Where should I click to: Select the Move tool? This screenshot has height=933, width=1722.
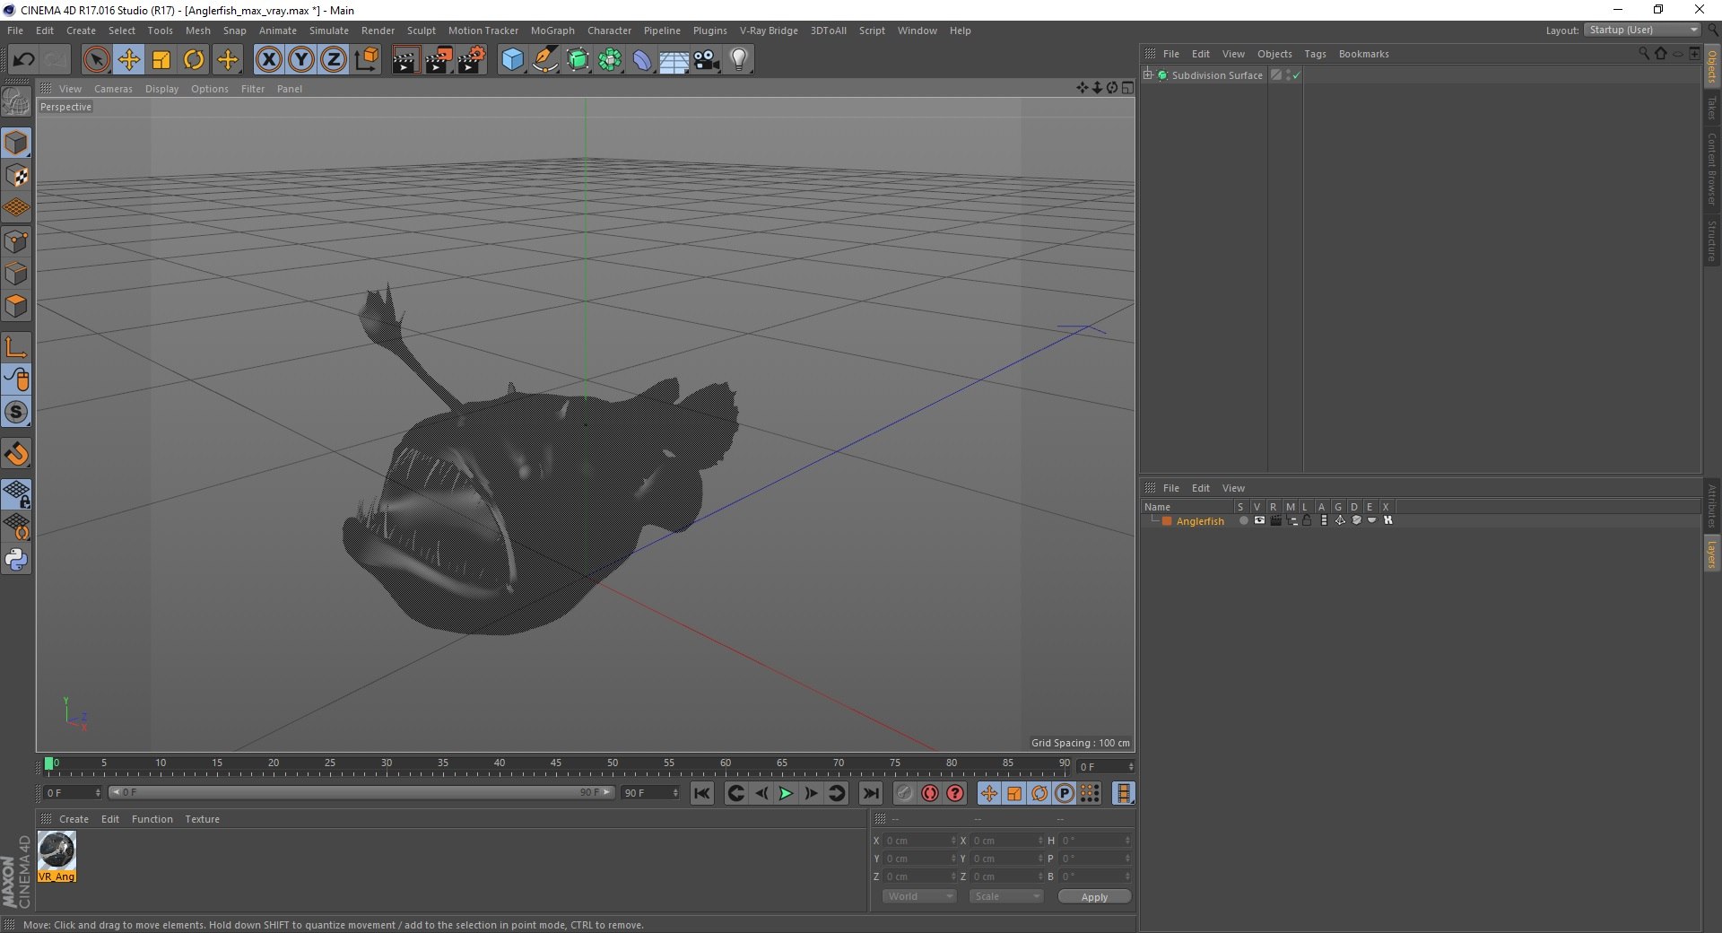129,60
